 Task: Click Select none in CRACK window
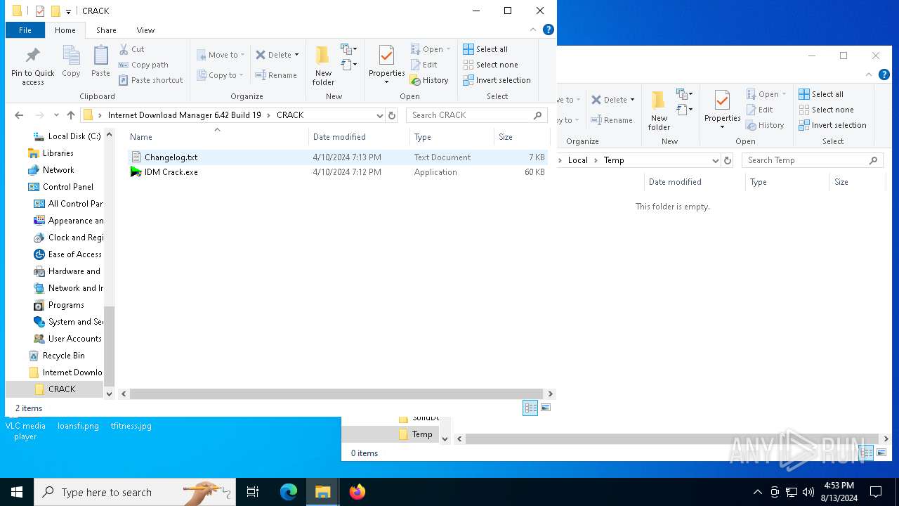(x=490, y=65)
